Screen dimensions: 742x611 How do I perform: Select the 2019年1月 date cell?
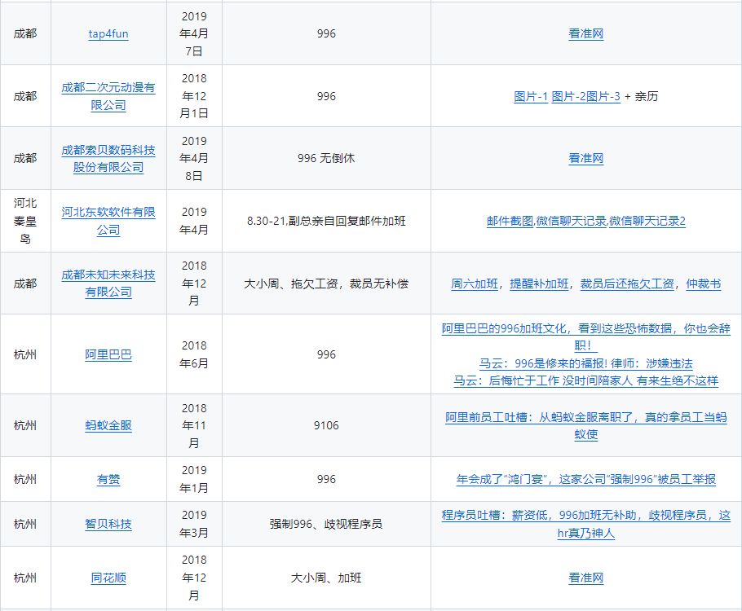pos(194,480)
